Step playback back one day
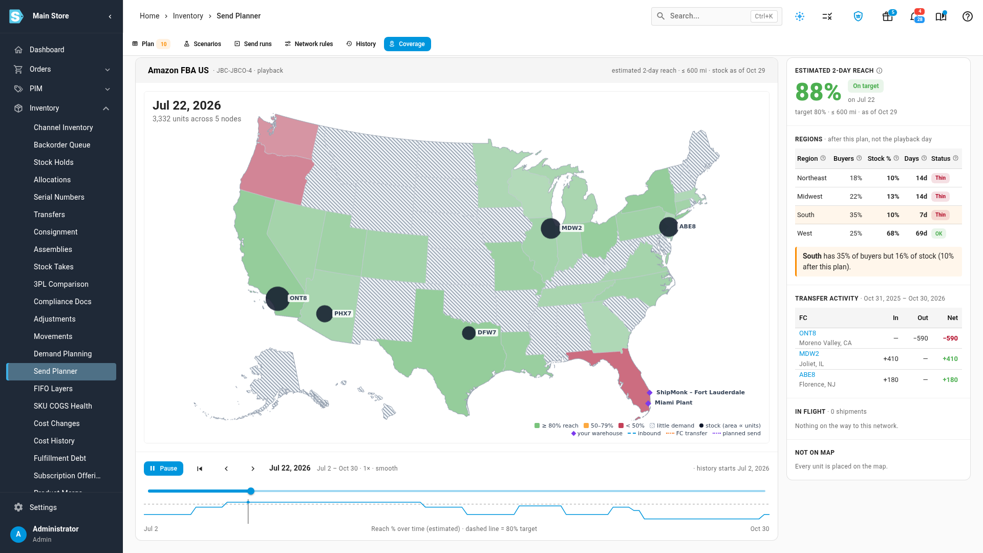Screen dimensions: 983x553 (x=226, y=469)
